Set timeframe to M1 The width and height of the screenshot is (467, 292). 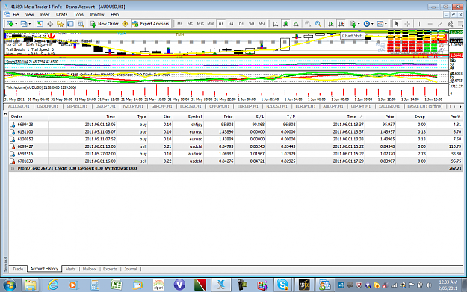click(179, 24)
